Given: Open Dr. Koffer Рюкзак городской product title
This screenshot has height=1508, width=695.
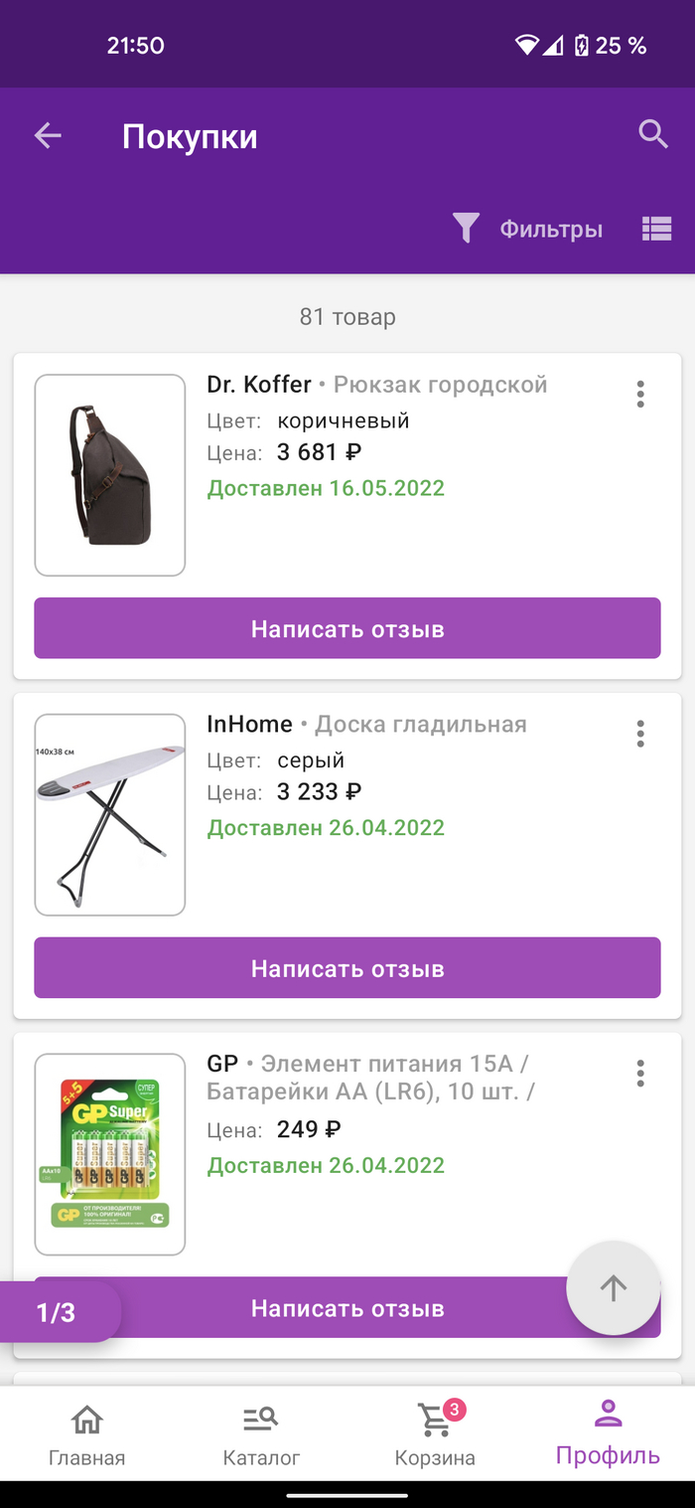Looking at the screenshot, I should (376, 385).
